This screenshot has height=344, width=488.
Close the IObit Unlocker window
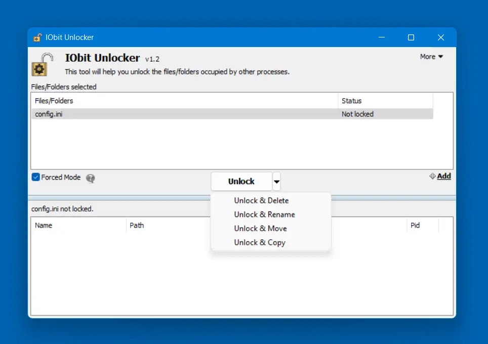[x=441, y=37]
